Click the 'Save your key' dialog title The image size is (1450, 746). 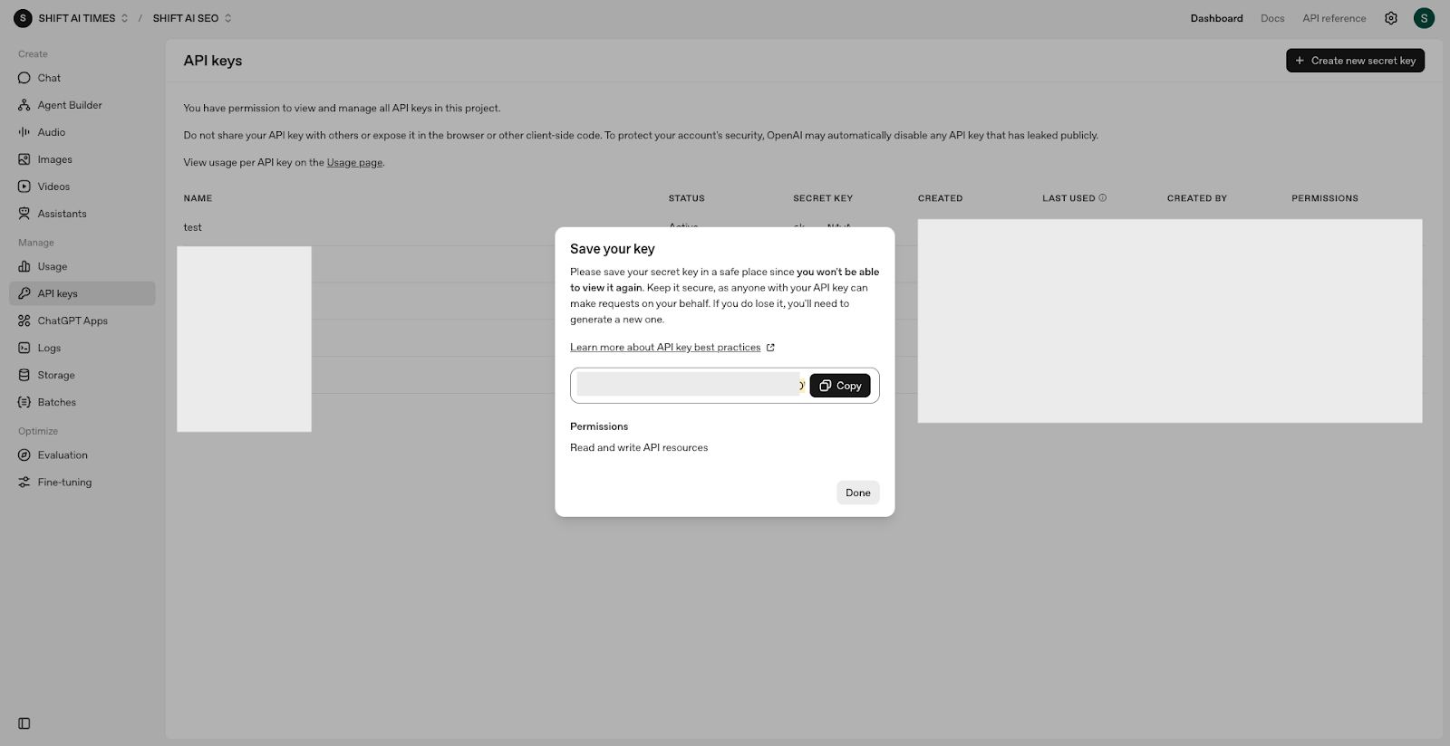pos(613,249)
